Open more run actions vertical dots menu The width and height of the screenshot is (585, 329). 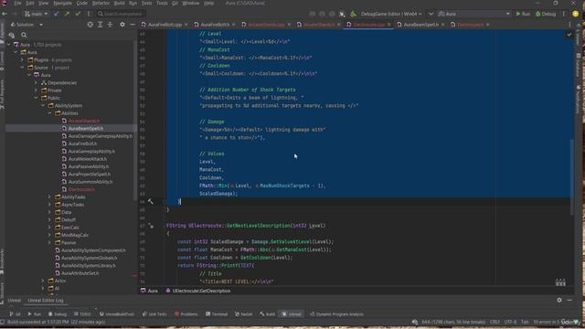coord(564,14)
